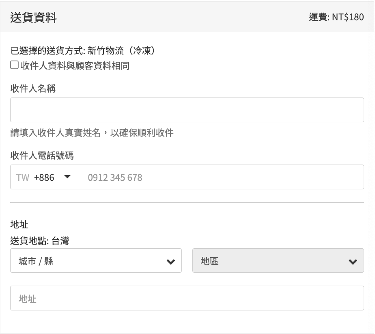Open the 地區 district dropdown
The width and height of the screenshot is (375, 334).
pyautogui.click(x=278, y=261)
